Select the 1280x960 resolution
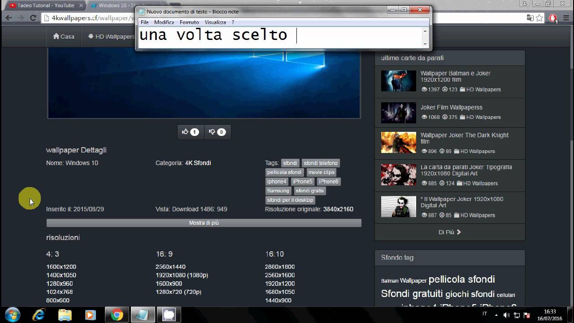The width and height of the screenshot is (574, 323). point(59,284)
